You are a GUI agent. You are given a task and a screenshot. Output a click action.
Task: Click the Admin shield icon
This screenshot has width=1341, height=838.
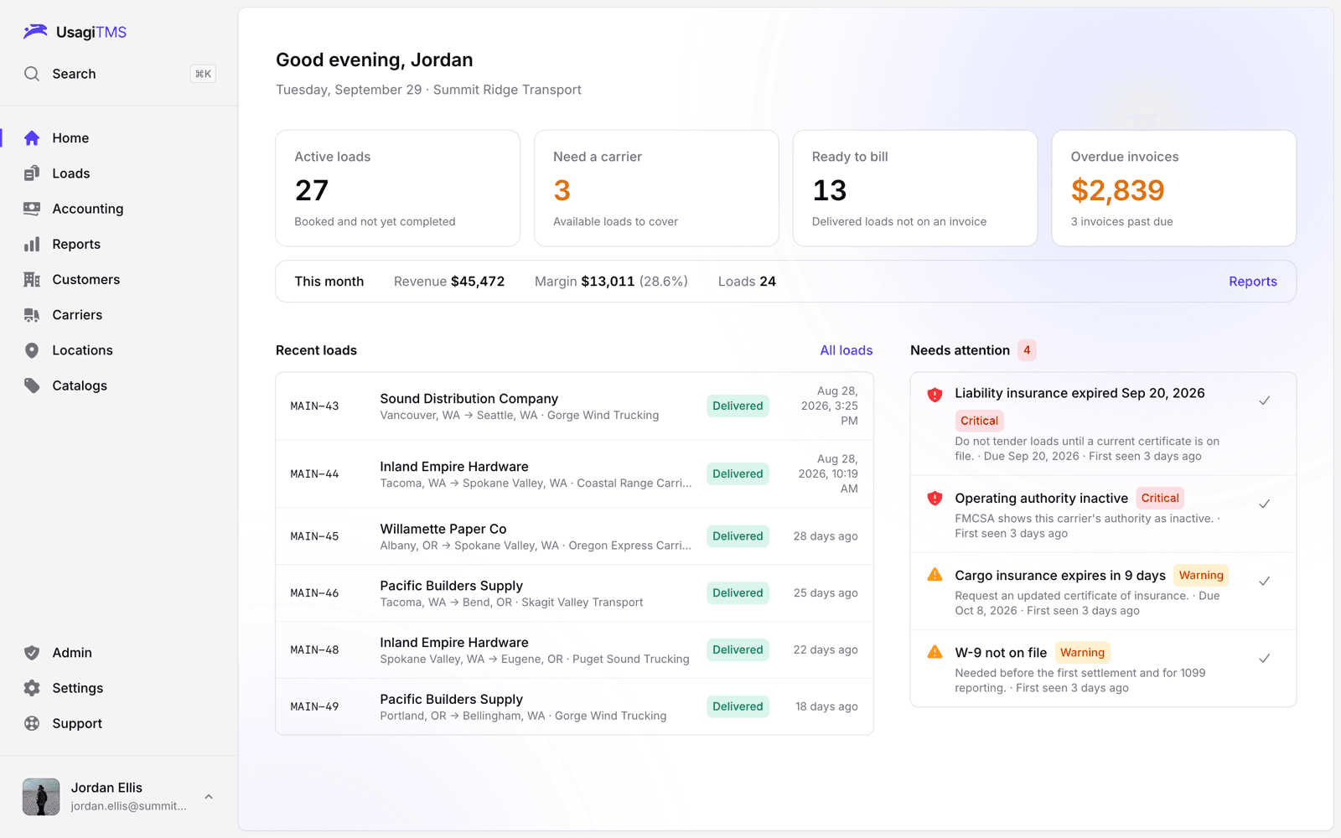[x=32, y=653]
